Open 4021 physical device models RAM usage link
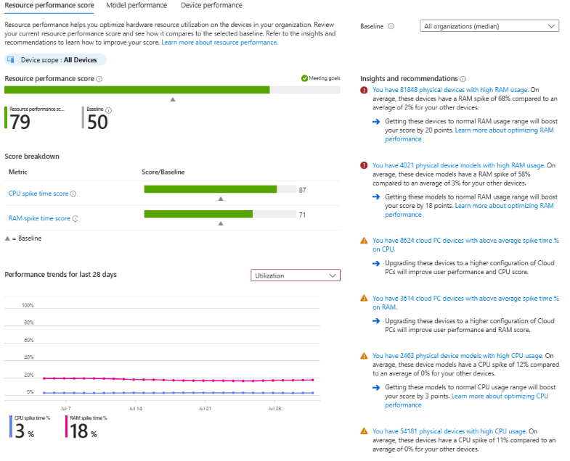The image size is (570, 461). click(457, 165)
